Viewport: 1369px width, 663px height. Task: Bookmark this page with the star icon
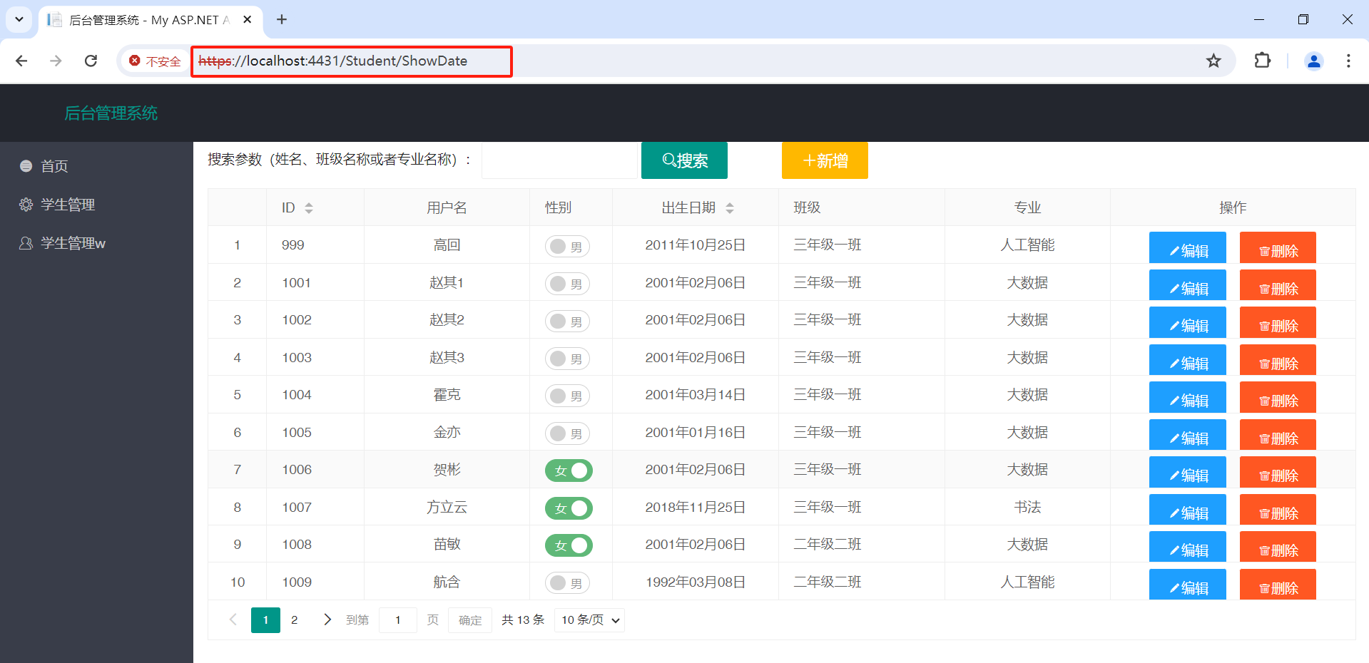(1213, 61)
